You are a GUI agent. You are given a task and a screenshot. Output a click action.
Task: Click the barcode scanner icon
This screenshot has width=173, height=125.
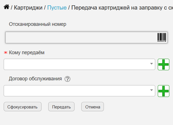(x=162, y=37)
